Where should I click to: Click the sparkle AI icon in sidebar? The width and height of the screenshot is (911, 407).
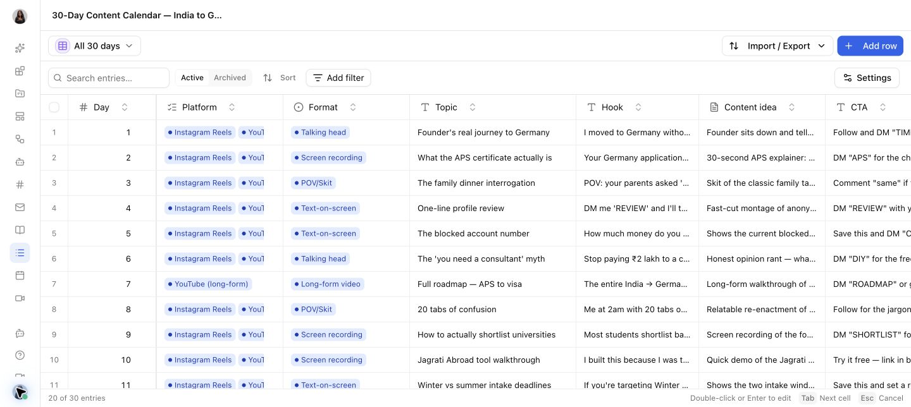(x=20, y=48)
